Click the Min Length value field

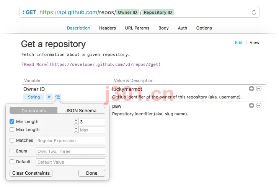click(x=92, y=121)
